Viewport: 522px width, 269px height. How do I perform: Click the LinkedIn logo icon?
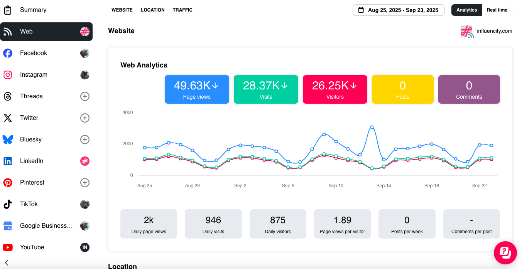tap(8, 161)
